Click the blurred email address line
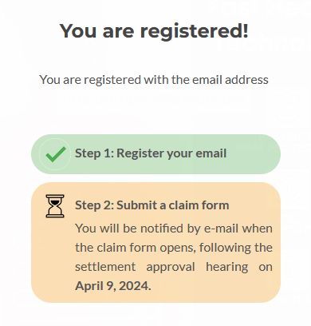Screen dimensions: 311x326 click(x=154, y=99)
